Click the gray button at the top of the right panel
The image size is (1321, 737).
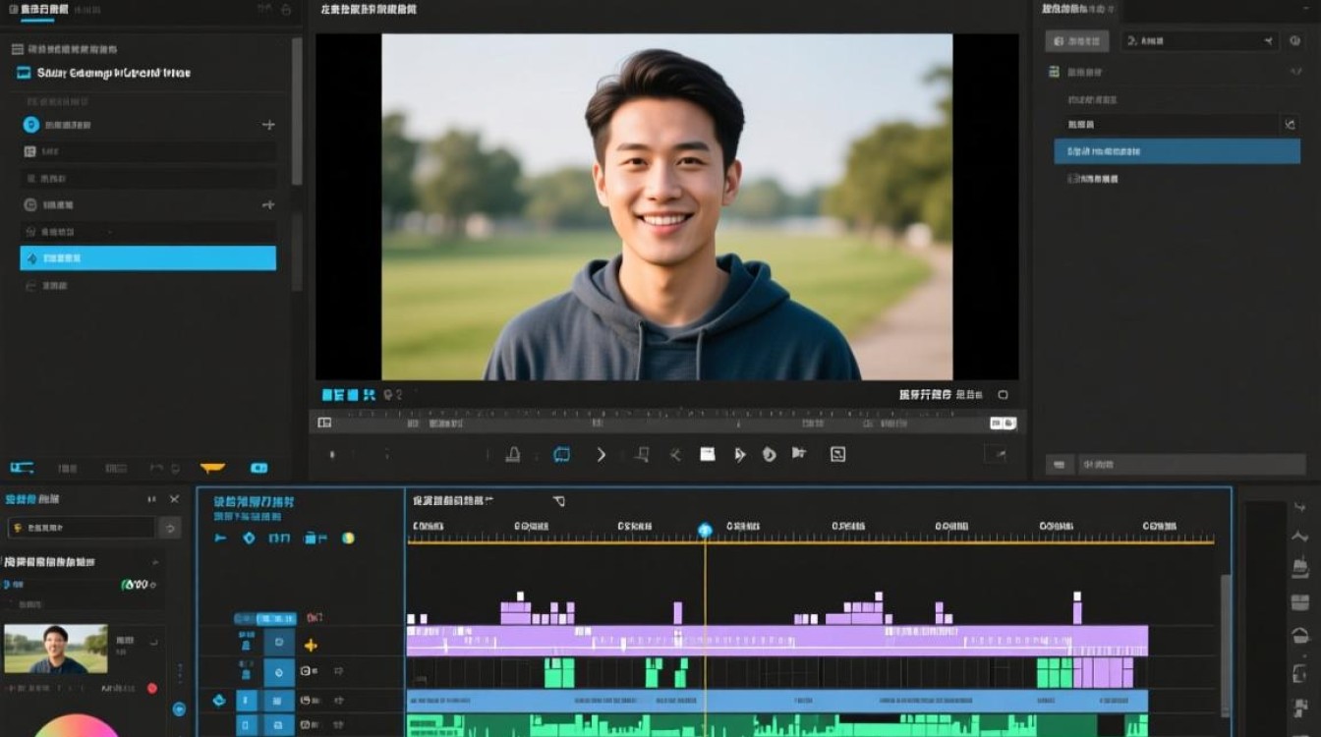pyautogui.click(x=1076, y=41)
